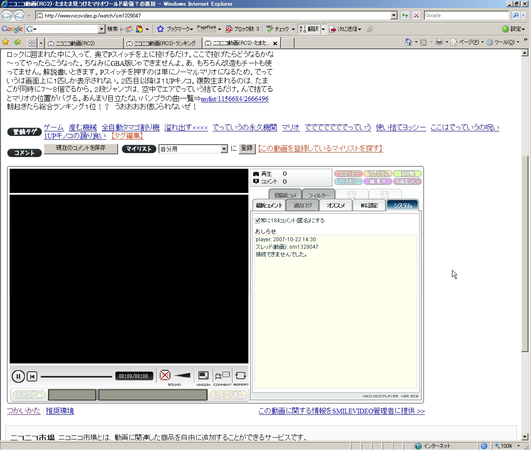Screen dimensions: 531x450
Task: Click the 次に送信 send-to item
Action: [x=345, y=29]
